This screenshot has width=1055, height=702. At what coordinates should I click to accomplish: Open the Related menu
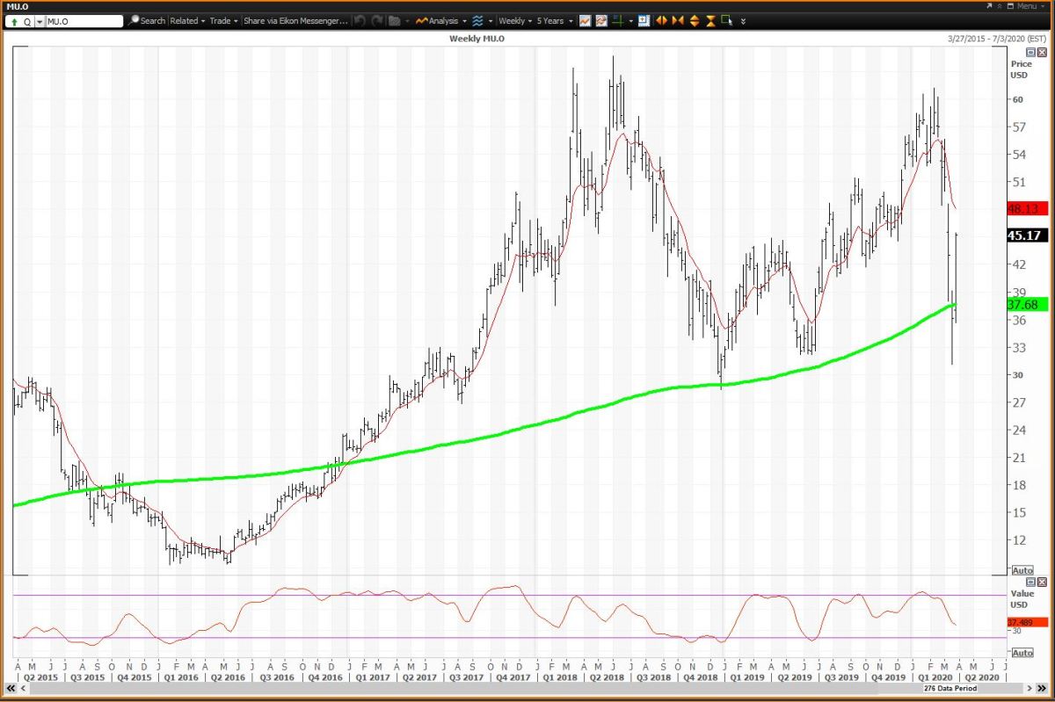coord(185,20)
